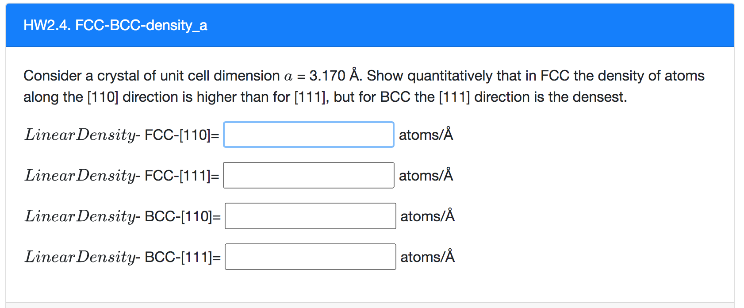Click the white problem card area
The height and width of the screenshot is (308, 744).
pyautogui.click(x=575, y=283)
